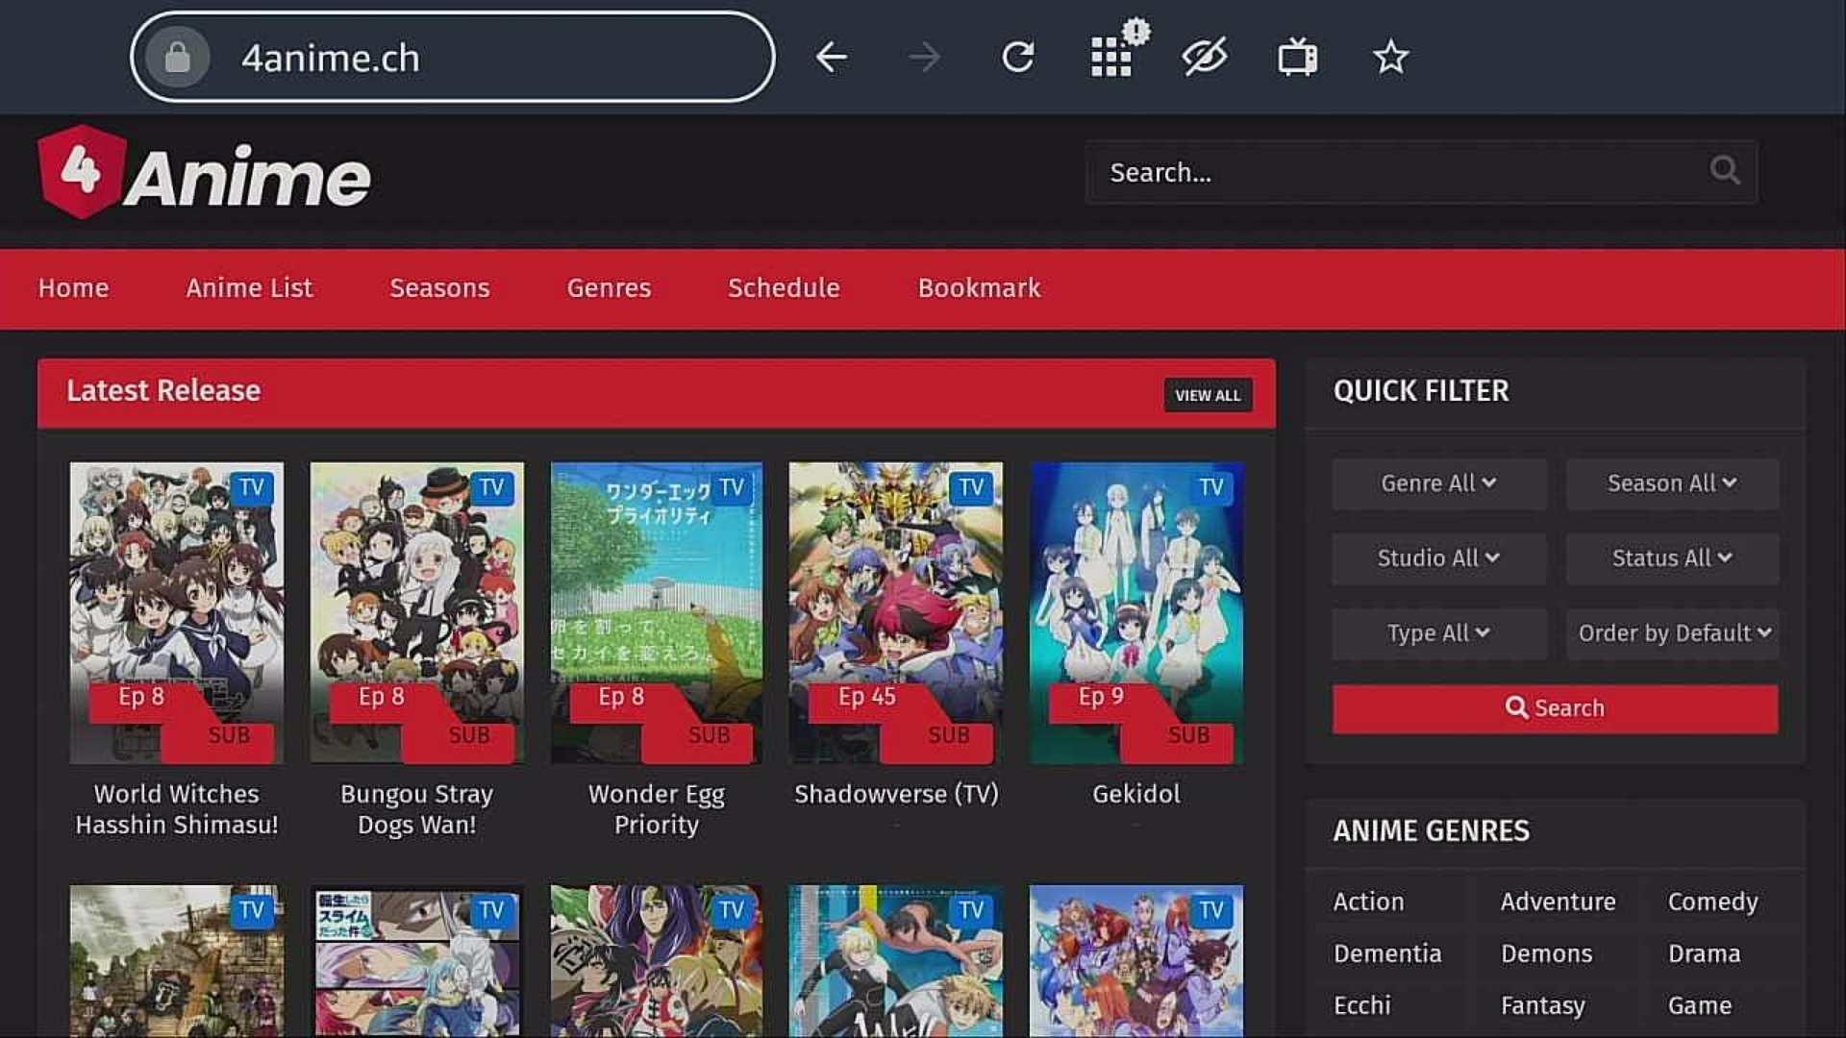1846x1038 pixels.
Task: Click TV badge on Wonder Egg Priority poster
Action: pos(732,487)
